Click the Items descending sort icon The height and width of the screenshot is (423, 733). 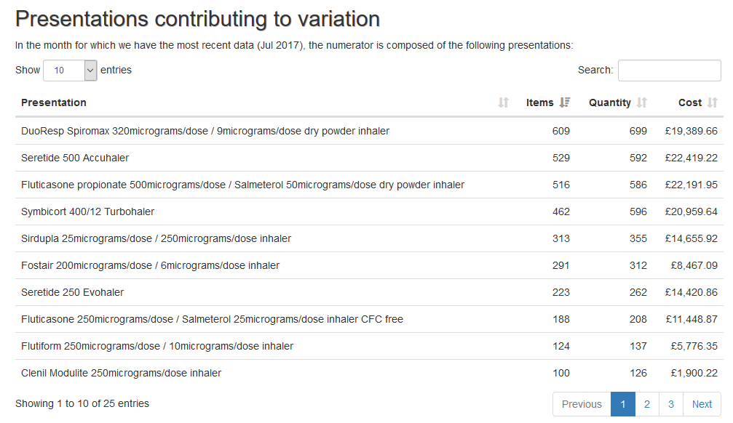click(x=565, y=102)
